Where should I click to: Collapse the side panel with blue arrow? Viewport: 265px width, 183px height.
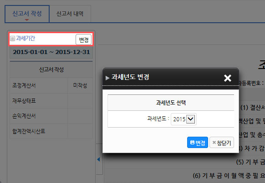coord(98,159)
